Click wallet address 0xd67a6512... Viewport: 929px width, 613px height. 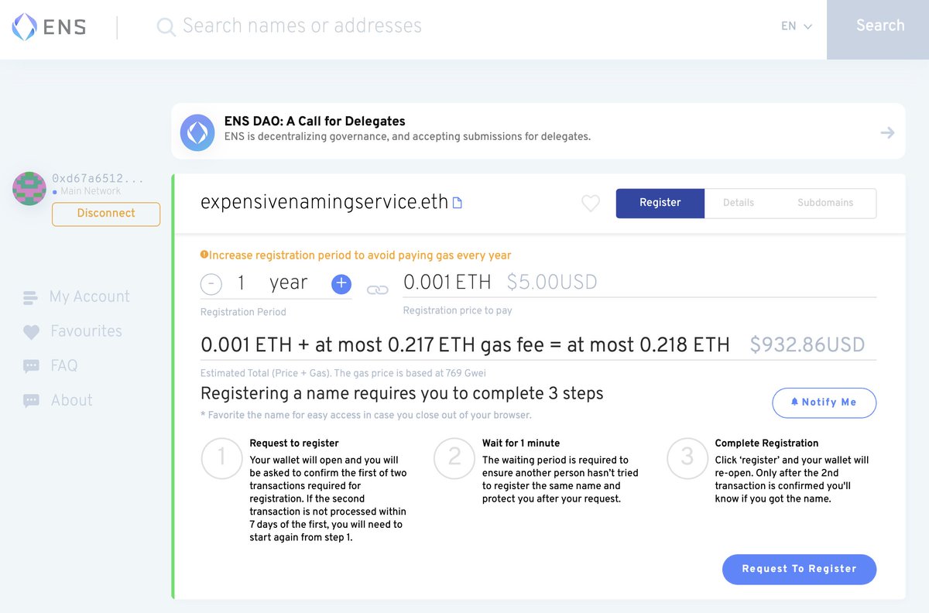pos(98,178)
